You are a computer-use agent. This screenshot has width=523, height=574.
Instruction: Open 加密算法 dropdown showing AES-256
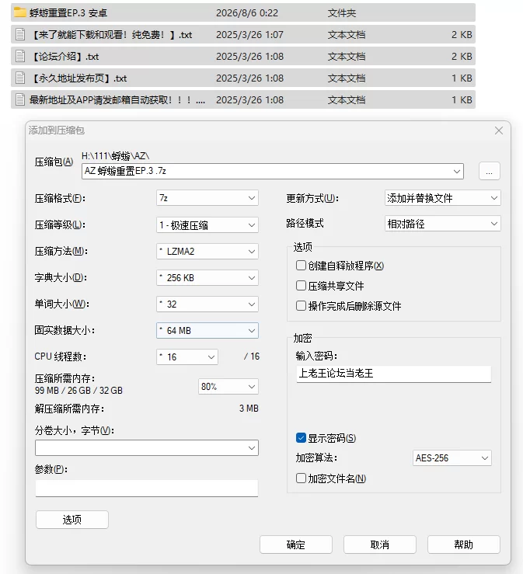[452, 458]
